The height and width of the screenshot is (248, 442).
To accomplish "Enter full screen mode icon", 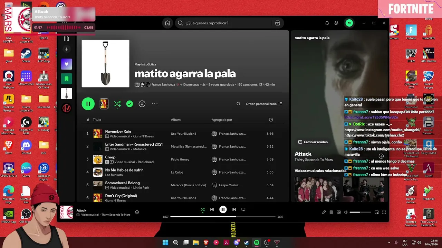I will coord(384,212).
